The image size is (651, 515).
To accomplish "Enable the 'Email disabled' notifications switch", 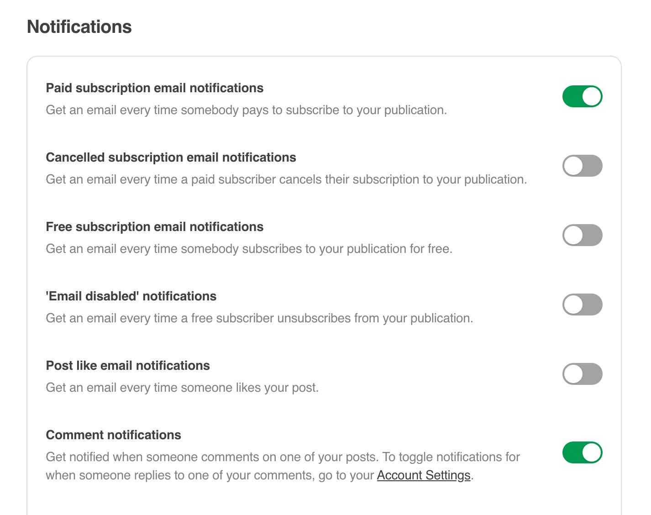I will (x=582, y=305).
